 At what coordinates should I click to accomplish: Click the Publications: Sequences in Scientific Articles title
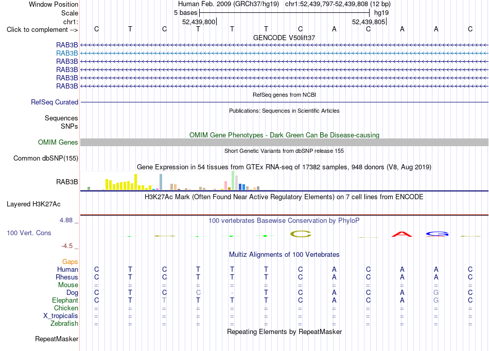pyautogui.click(x=284, y=111)
